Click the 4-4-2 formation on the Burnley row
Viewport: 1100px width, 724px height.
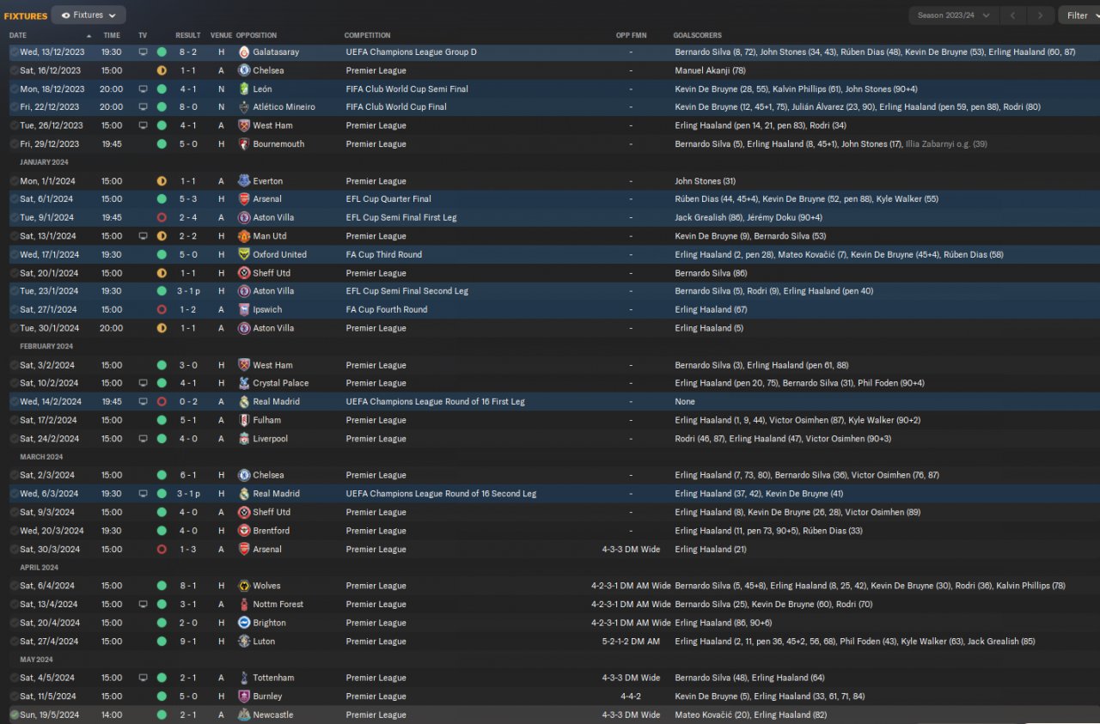(631, 697)
